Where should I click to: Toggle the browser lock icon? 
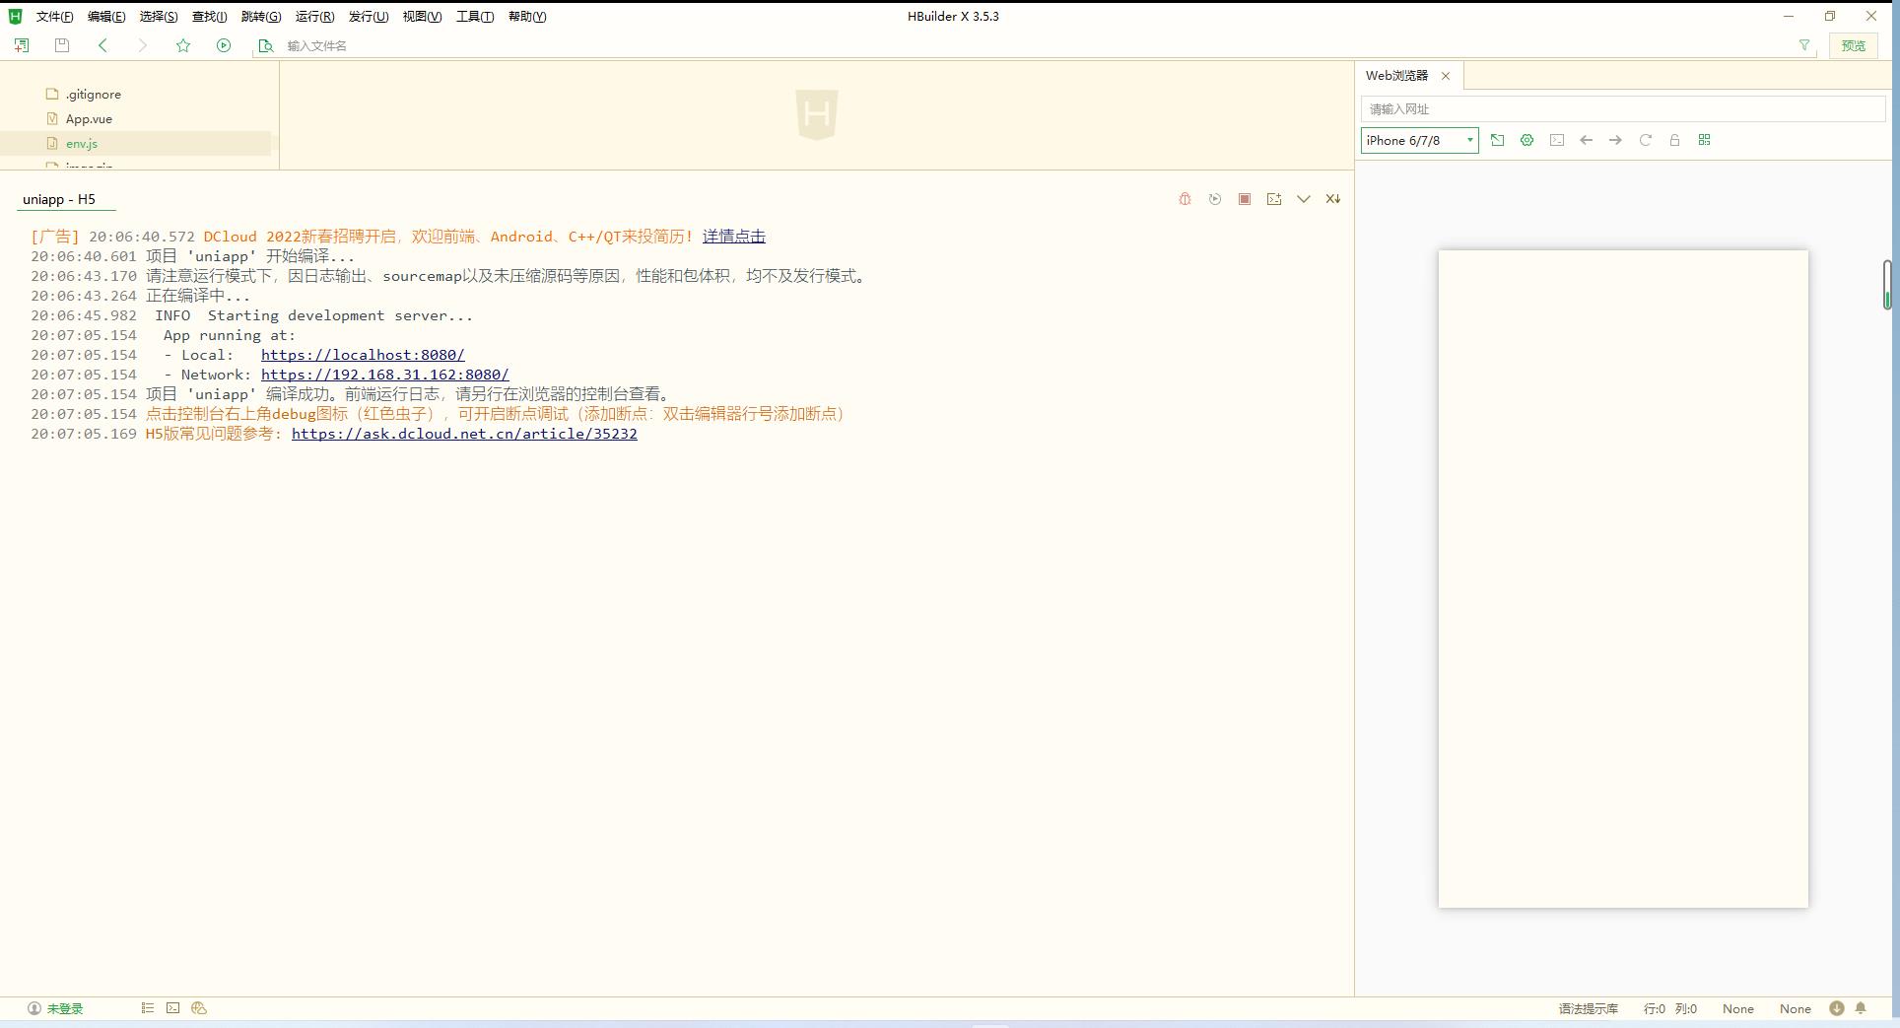(1674, 140)
